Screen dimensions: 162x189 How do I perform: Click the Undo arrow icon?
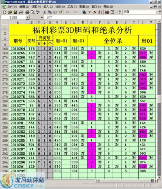pos(67,12)
